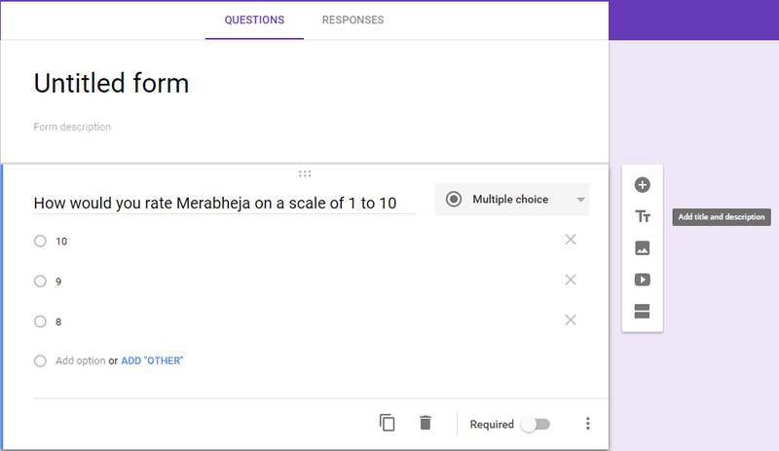Grab the drag handle dots above the question

(x=305, y=173)
